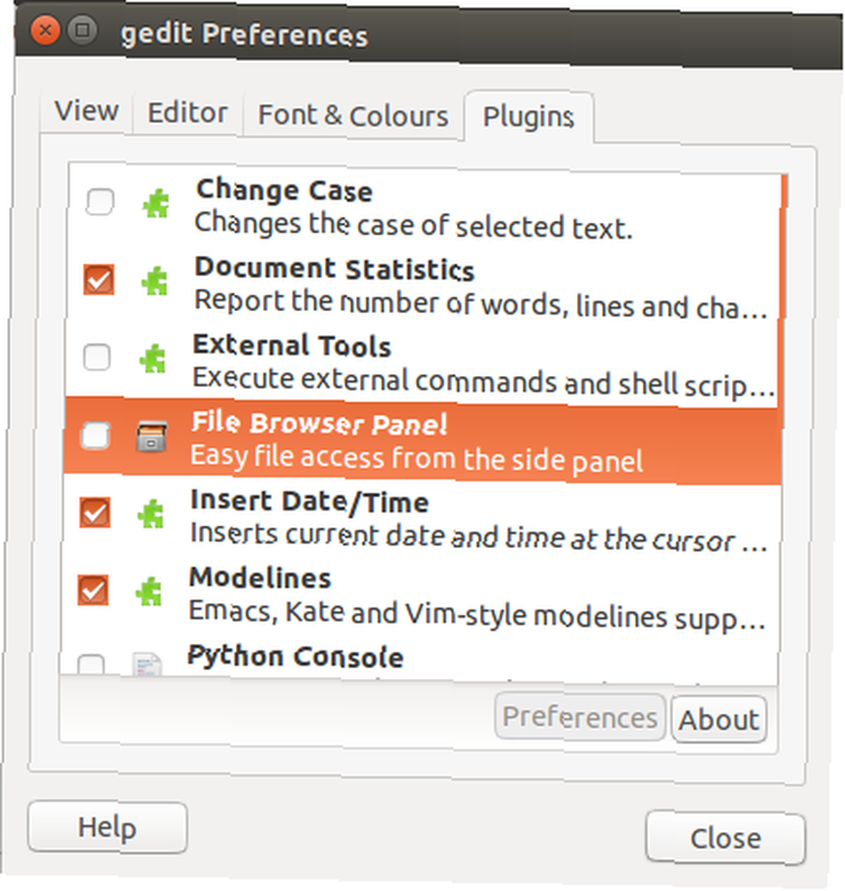The width and height of the screenshot is (845, 891).
Task: Click the Insert Date/Time plugin puzzle icon
Action: pos(150,514)
